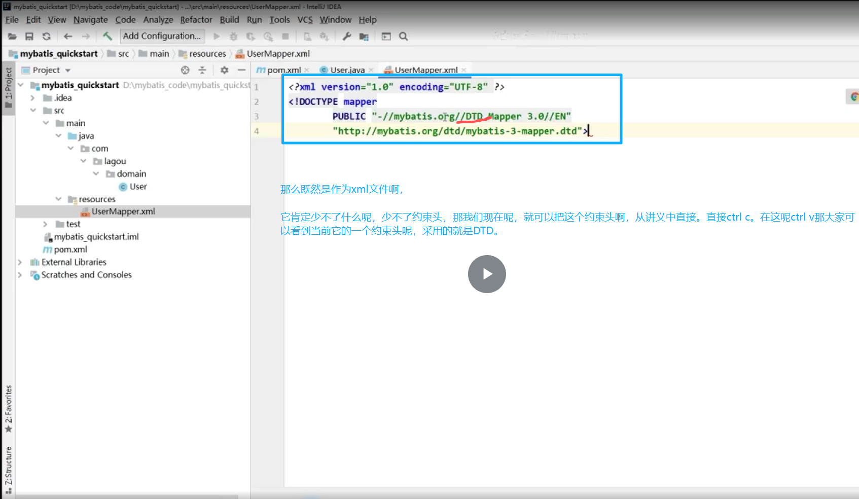Open the Navigate menu
Image resolution: width=859 pixels, height=499 pixels.
(90, 20)
